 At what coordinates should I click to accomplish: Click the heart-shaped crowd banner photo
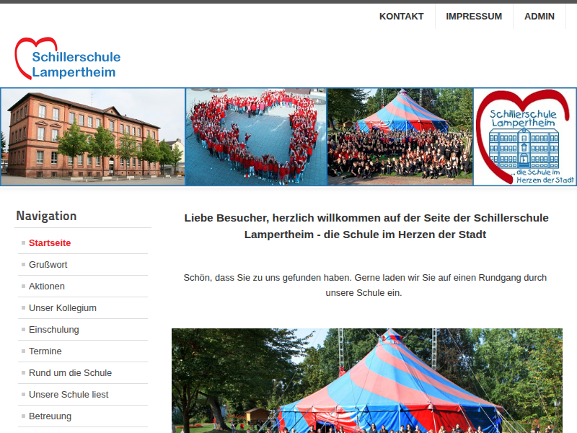click(x=256, y=137)
